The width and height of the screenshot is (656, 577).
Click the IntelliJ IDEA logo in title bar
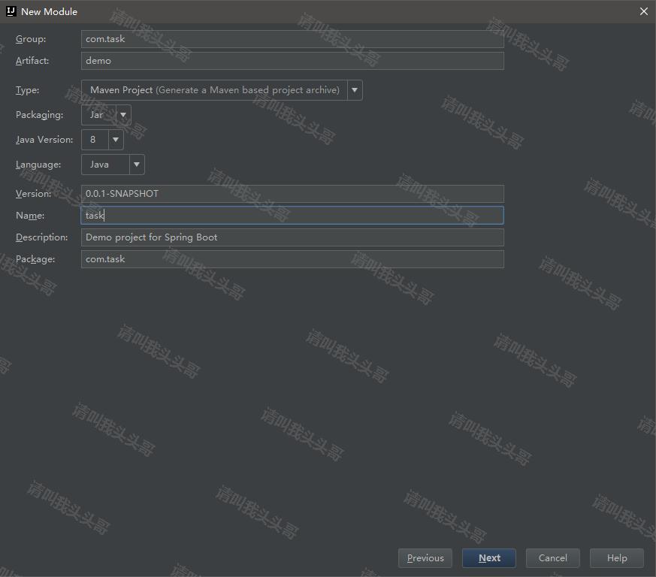coord(11,11)
